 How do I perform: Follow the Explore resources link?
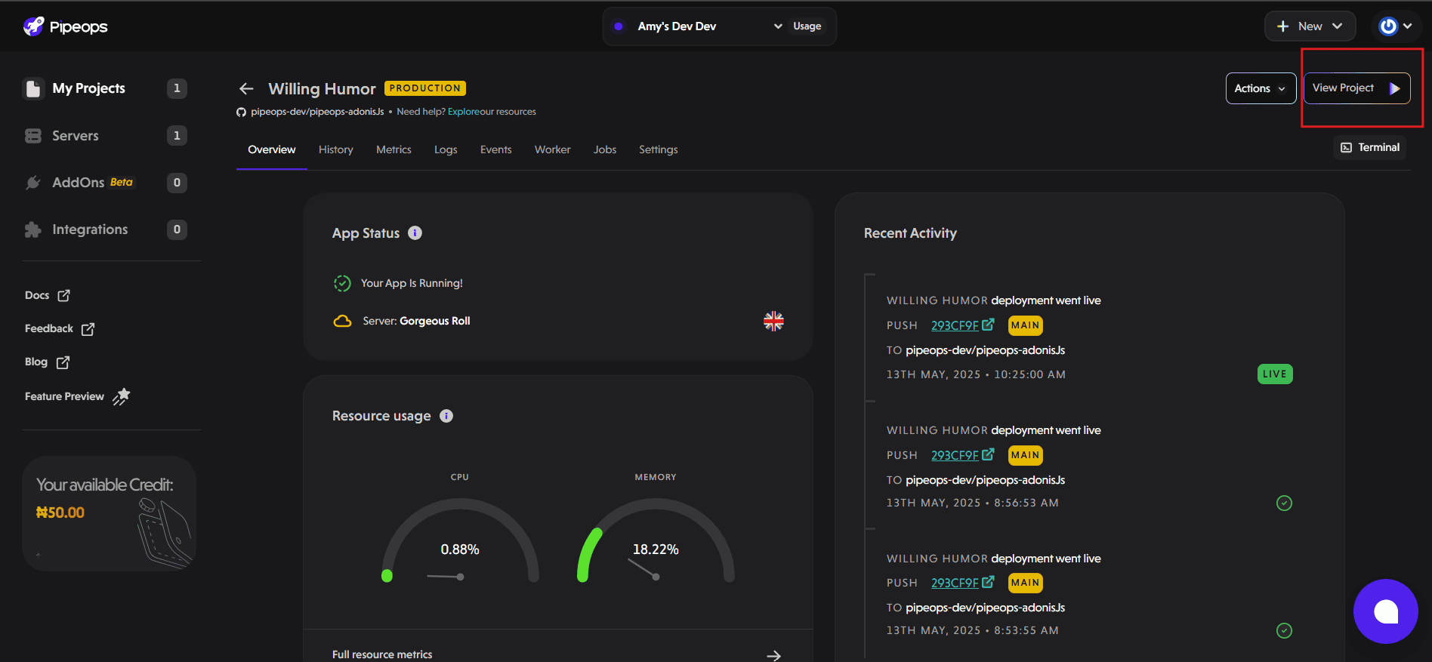464,112
